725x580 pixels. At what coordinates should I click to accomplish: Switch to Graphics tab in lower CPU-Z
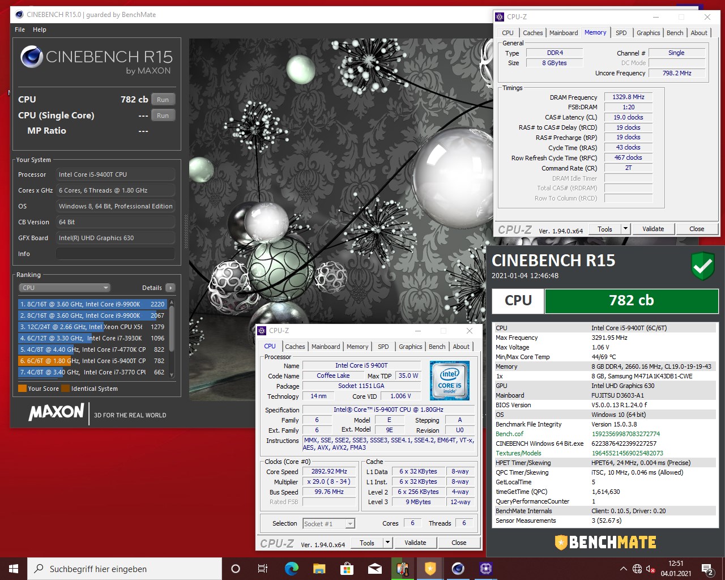(411, 347)
